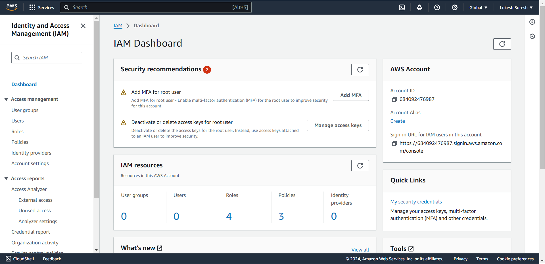Open the Global region selector

click(x=478, y=7)
